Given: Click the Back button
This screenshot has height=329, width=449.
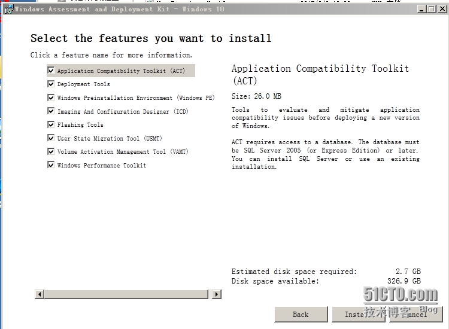Looking at the screenshot, I should pyautogui.click(x=301, y=315).
